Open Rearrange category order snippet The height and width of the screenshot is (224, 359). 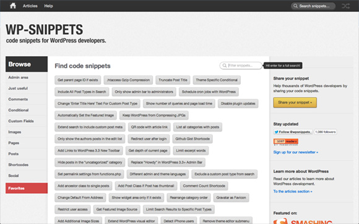click(x=189, y=197)
